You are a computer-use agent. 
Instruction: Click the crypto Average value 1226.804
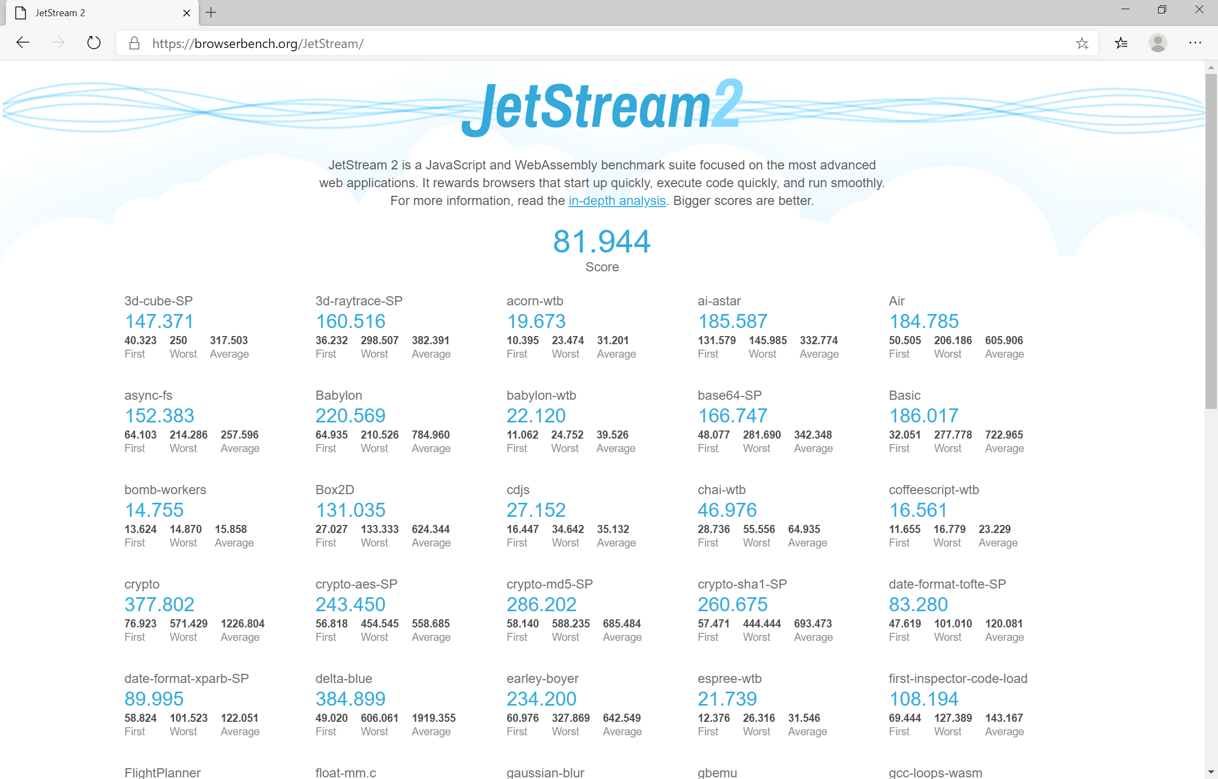pos(242,624)
